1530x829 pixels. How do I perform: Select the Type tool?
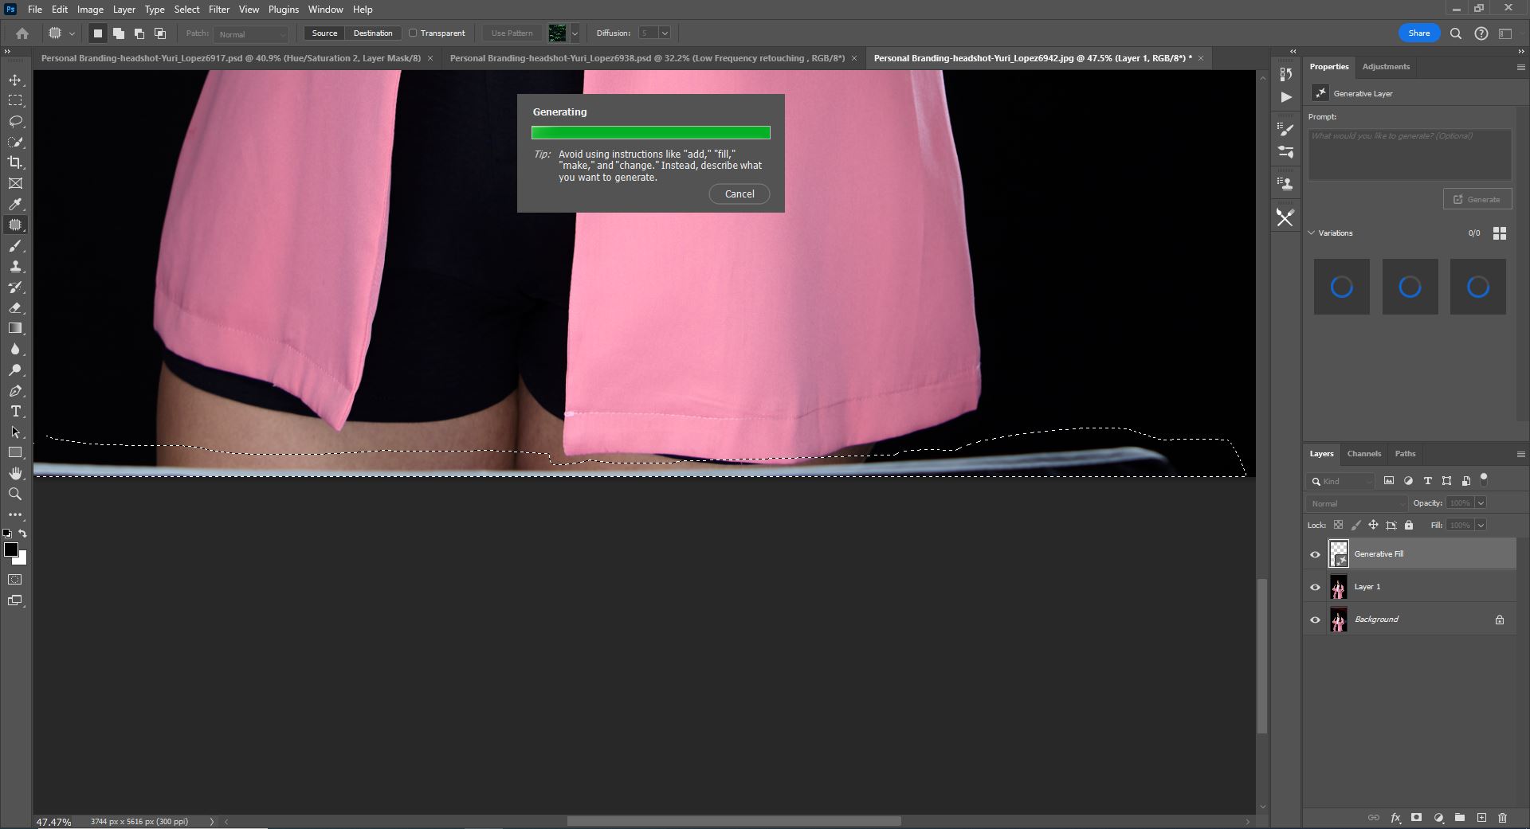(14, 412)
